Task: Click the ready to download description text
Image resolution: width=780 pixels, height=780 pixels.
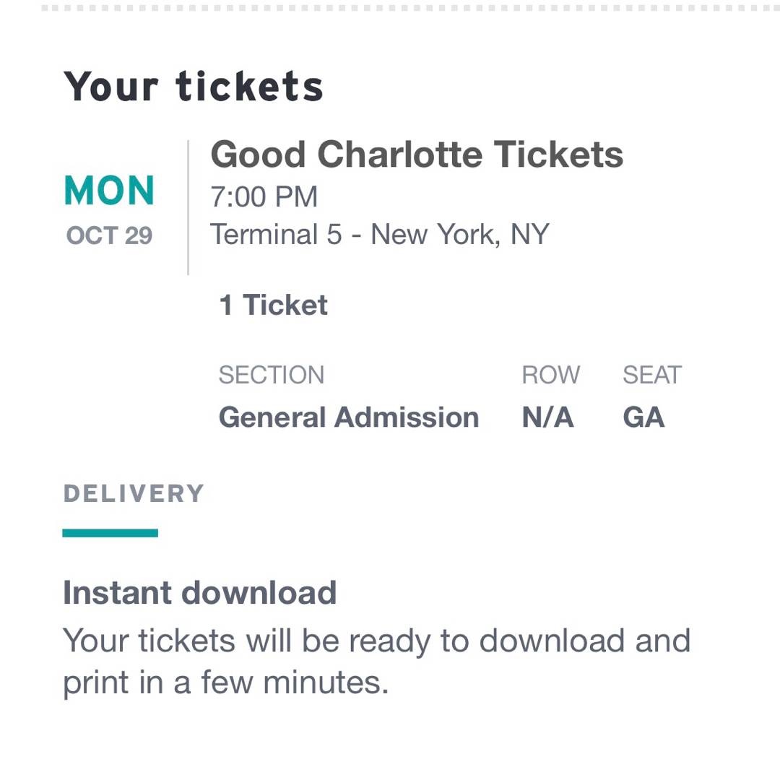Action: tap(376, 641)
